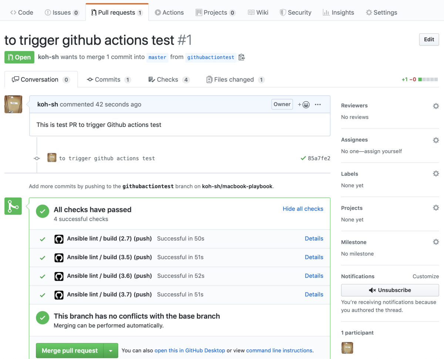Click koh-sh author name in comment header
The image size is (444, 359).
(x=48, y=104)
